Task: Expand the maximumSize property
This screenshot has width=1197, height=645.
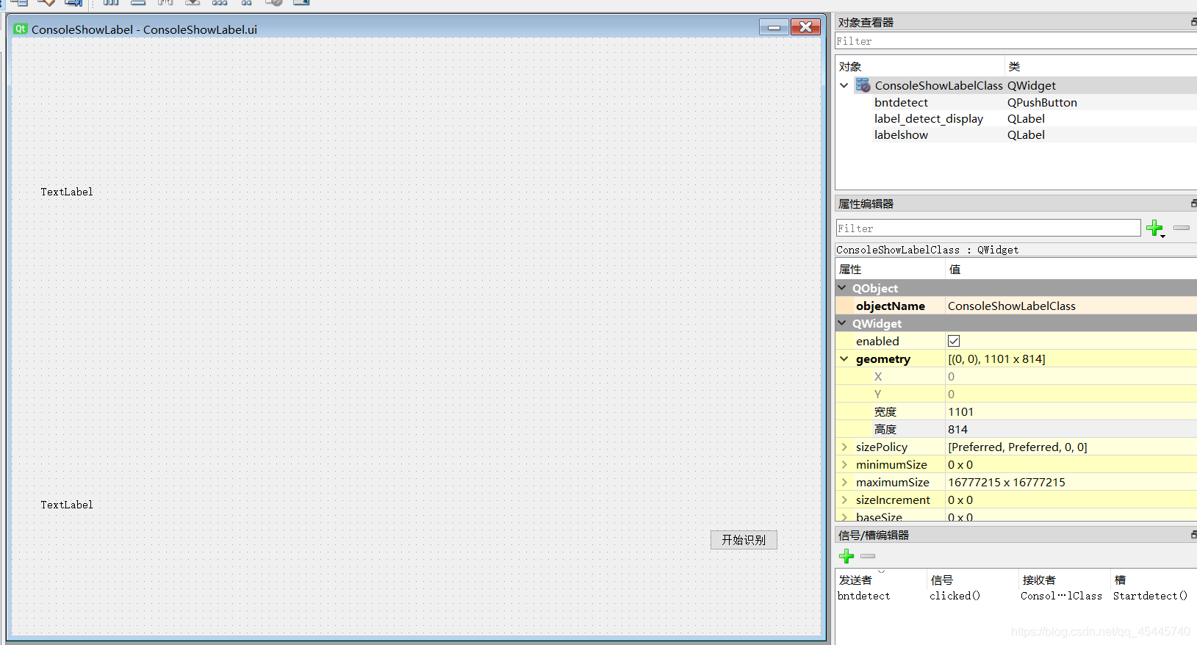Action: click(x=844, y=482)
